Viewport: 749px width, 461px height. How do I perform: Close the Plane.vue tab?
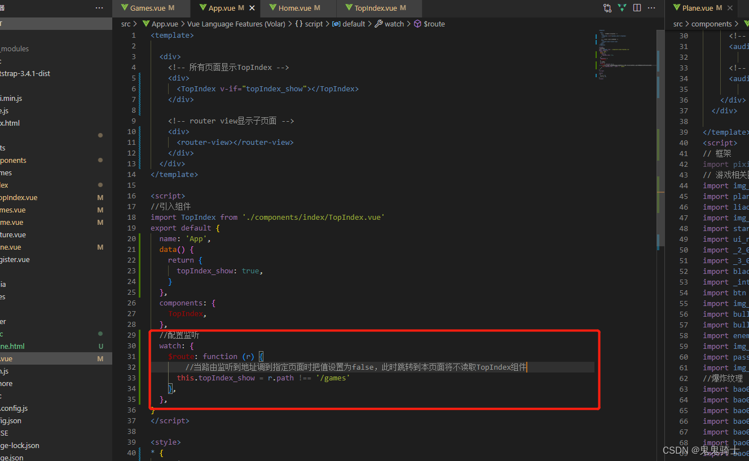(x=730, y=8)
